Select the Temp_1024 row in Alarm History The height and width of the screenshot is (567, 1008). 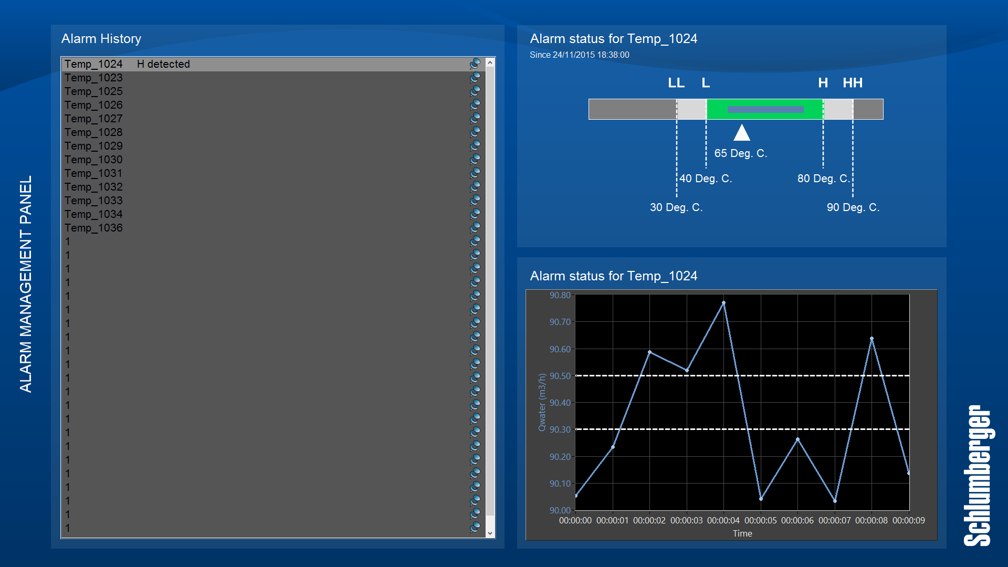[273, 64]
